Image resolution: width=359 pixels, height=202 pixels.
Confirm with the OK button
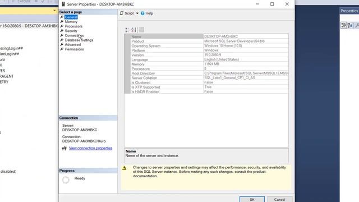click(252, 199)
